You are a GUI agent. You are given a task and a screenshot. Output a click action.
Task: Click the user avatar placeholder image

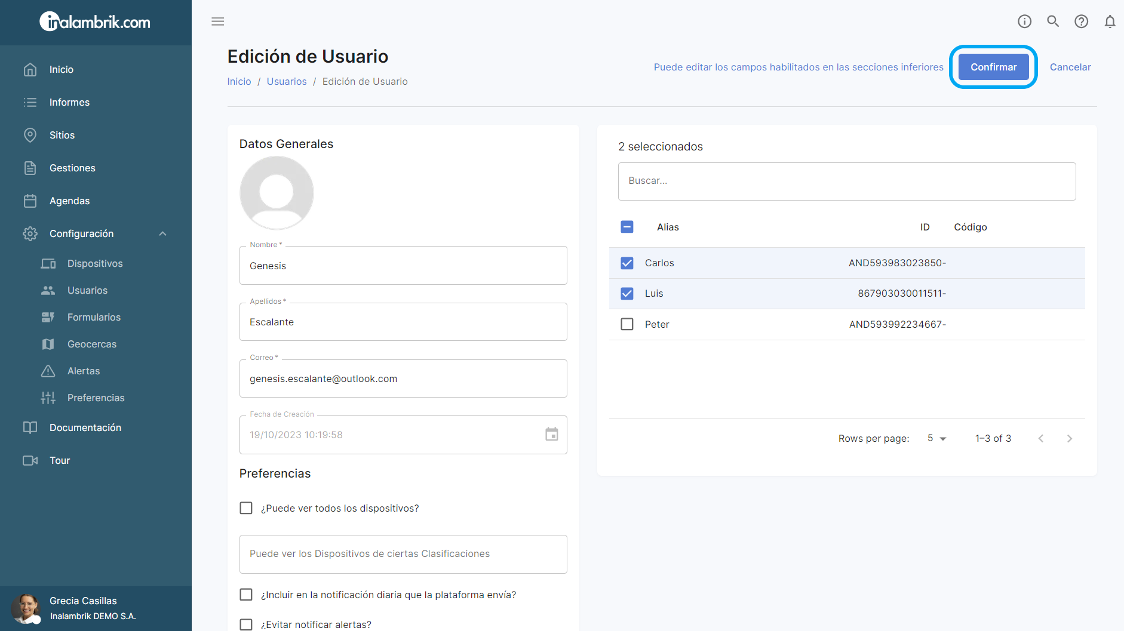277,193
